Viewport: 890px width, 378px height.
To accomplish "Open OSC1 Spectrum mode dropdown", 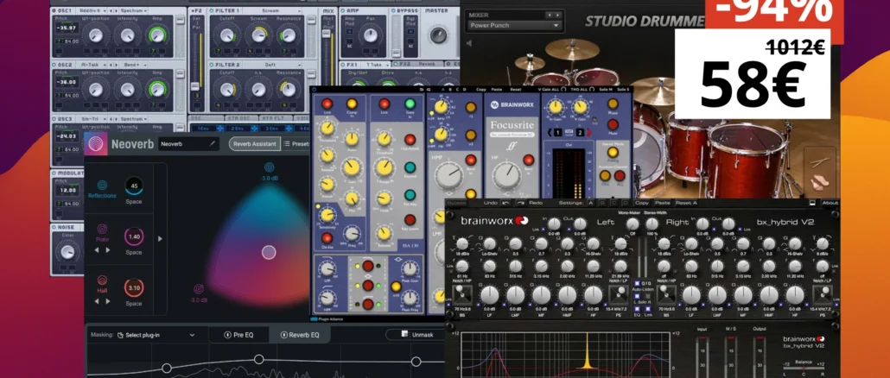I will coord(133,10).
